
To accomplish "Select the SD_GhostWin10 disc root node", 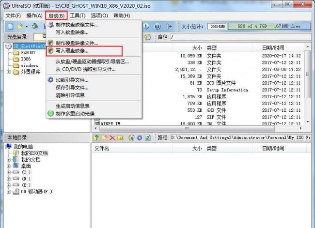I will 30,46.
